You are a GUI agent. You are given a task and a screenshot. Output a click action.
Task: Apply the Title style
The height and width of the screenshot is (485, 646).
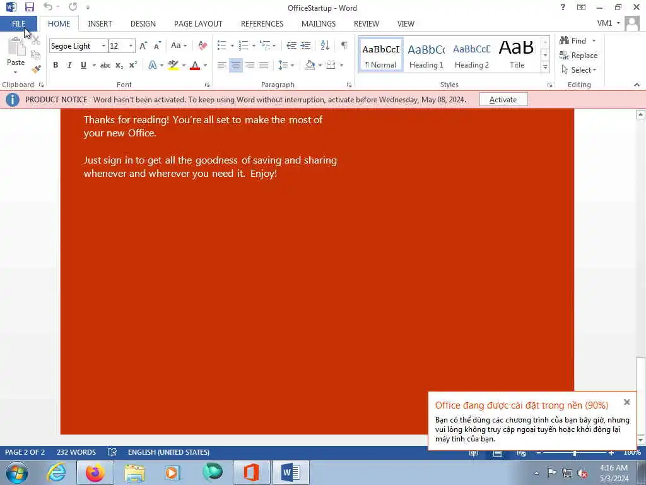point(517,56)
